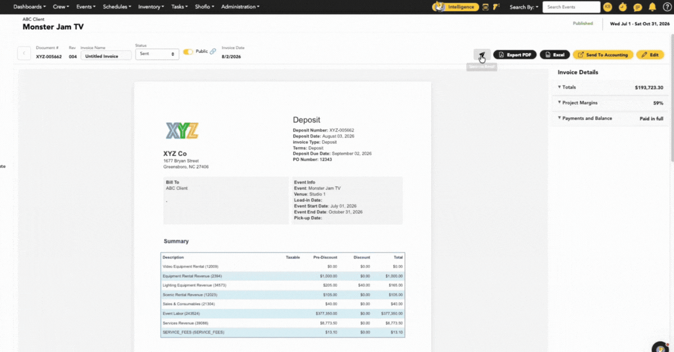Image resolution: width=674 pixels, height=352 pixels.
Task: Click the Pre-Discount column header
Action: click(325, 257)
